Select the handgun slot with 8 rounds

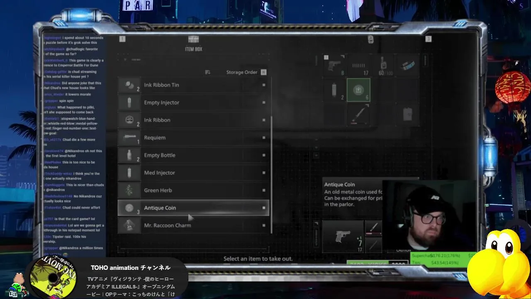tap(335, 66)
